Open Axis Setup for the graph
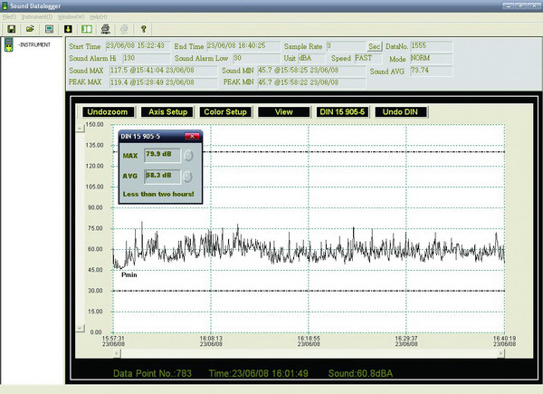Image resolution: width=543 pixels, height=394 pixels. [x=166, y=111]
